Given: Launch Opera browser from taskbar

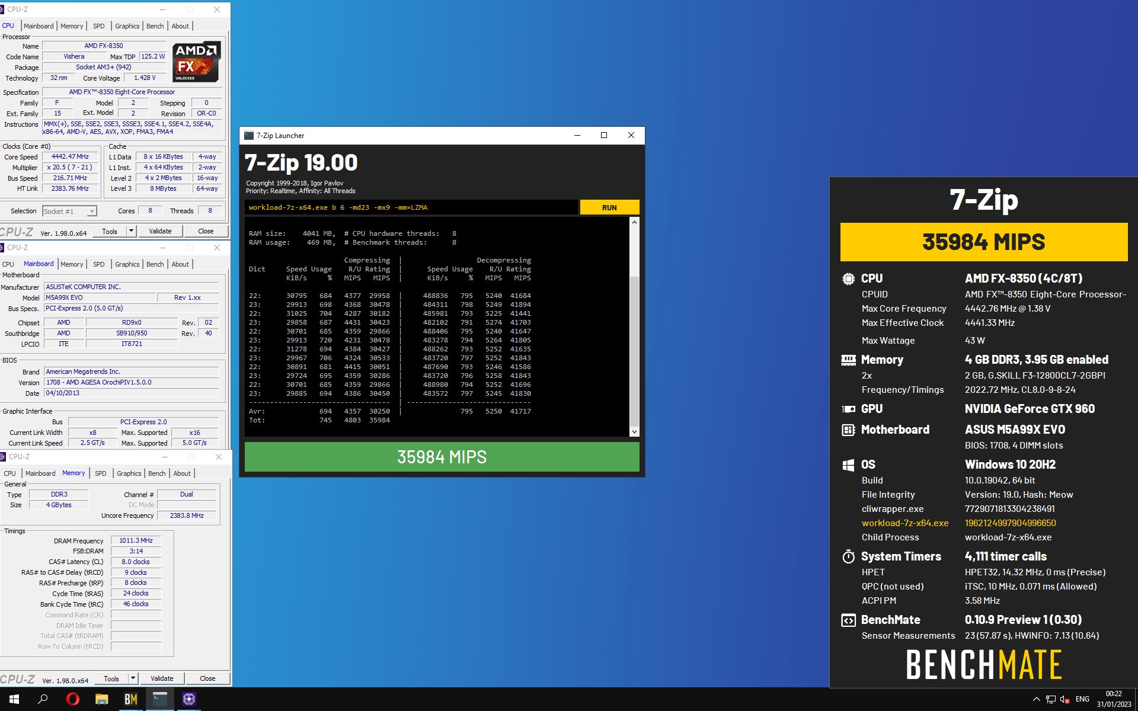Looking at the screenshot, I should (x=72, y=699).
